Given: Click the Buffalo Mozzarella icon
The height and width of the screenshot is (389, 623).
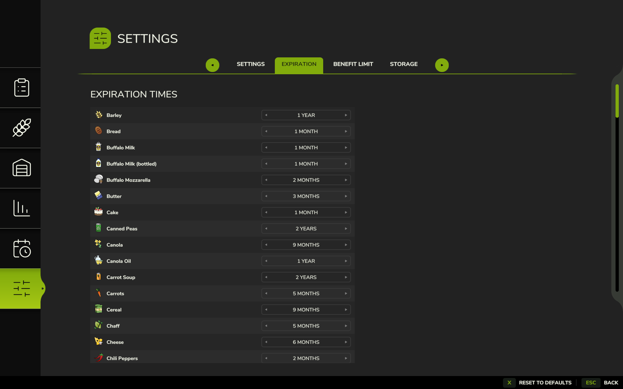Looking at the screenshot, I should [x=99, y=179].
